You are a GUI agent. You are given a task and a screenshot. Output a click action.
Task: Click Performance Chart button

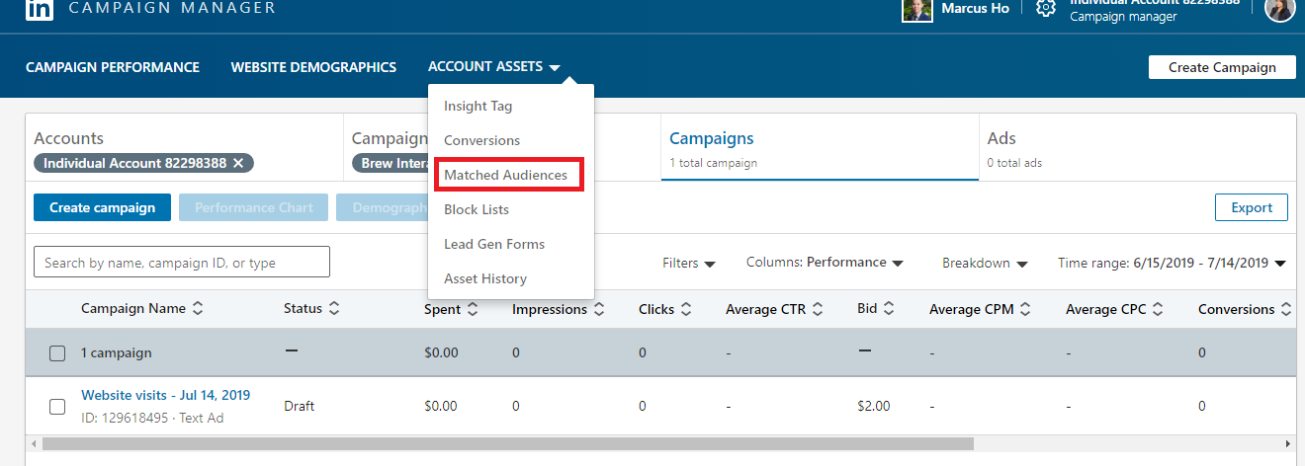(254, 207)
